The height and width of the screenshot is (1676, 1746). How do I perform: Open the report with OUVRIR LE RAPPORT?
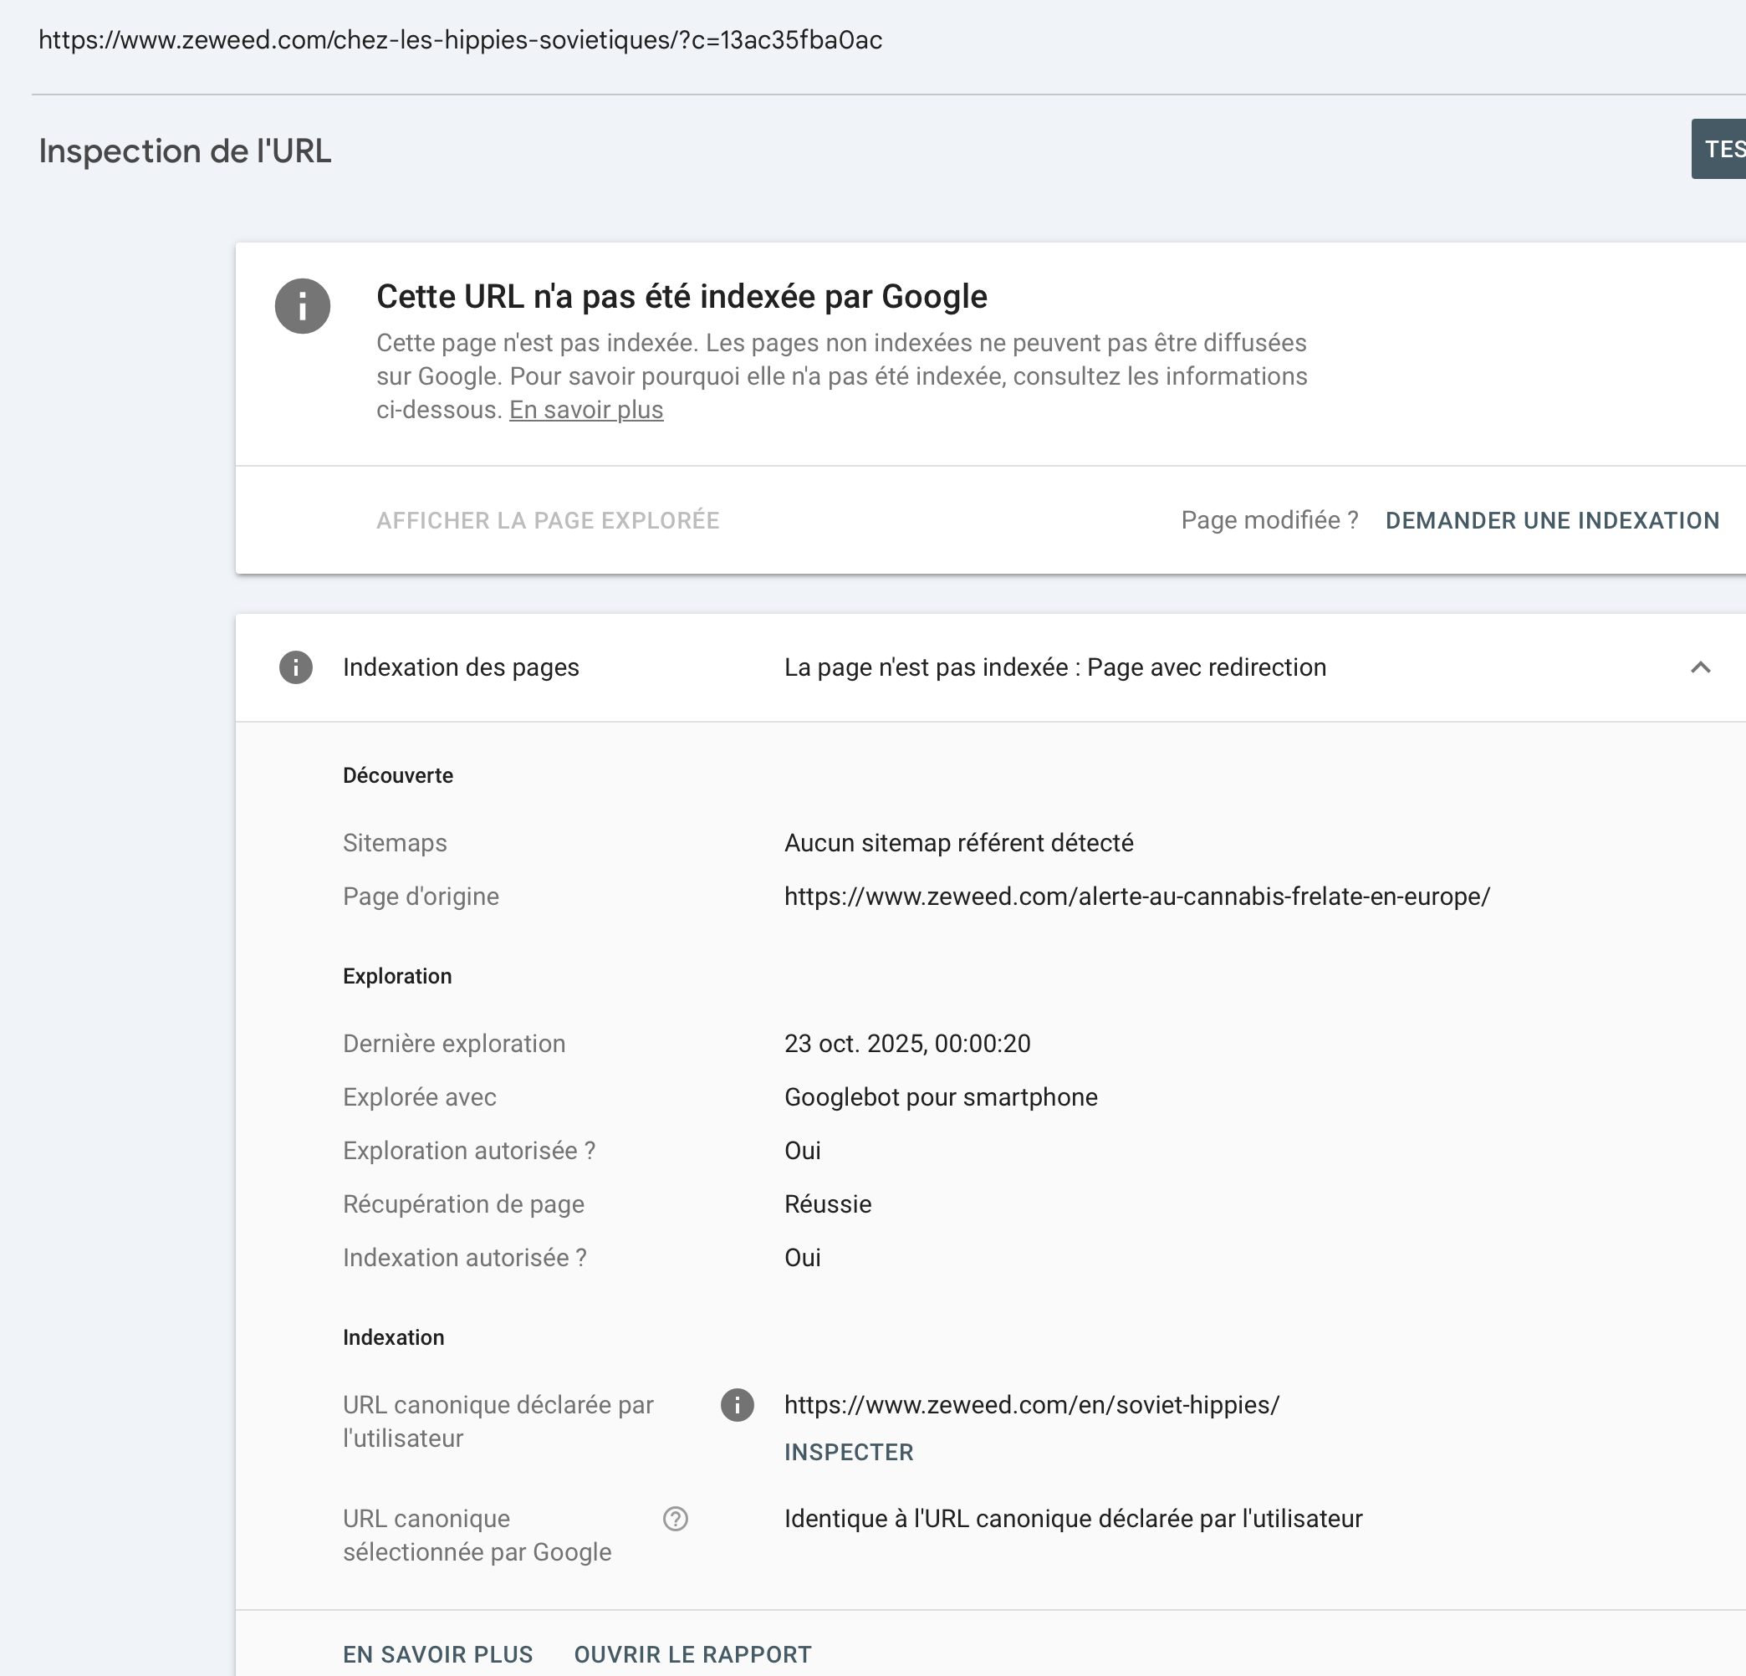point(692,1654)
